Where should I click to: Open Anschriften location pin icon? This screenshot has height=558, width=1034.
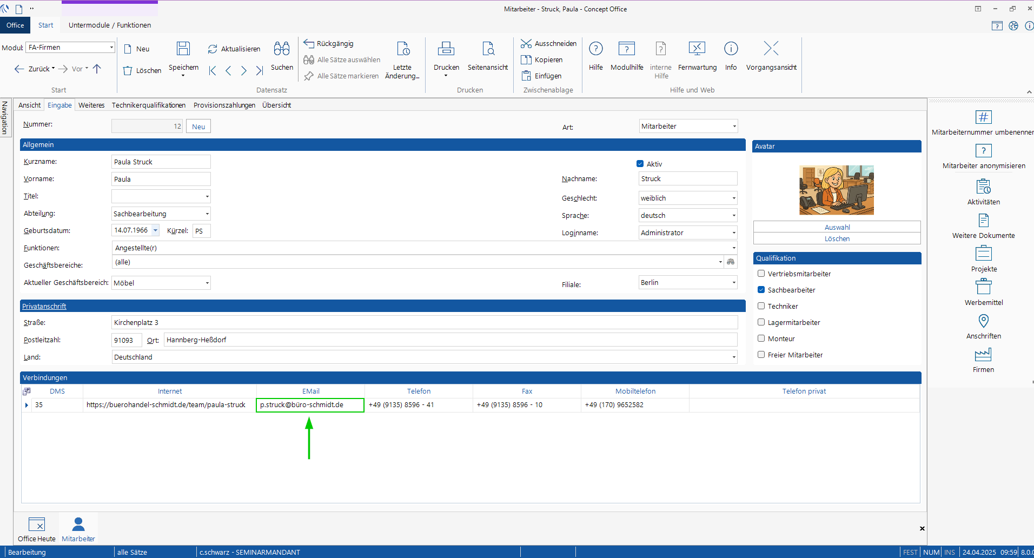tap(983, 321)
